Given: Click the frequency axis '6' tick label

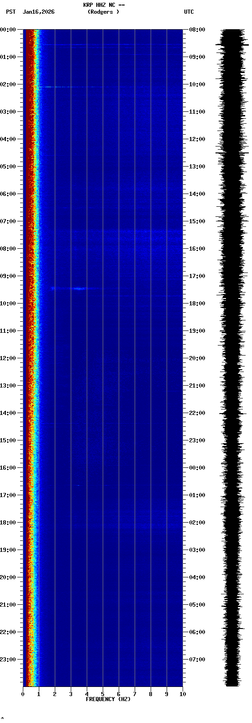Looking at the screenshot, I should pos(119,694).
